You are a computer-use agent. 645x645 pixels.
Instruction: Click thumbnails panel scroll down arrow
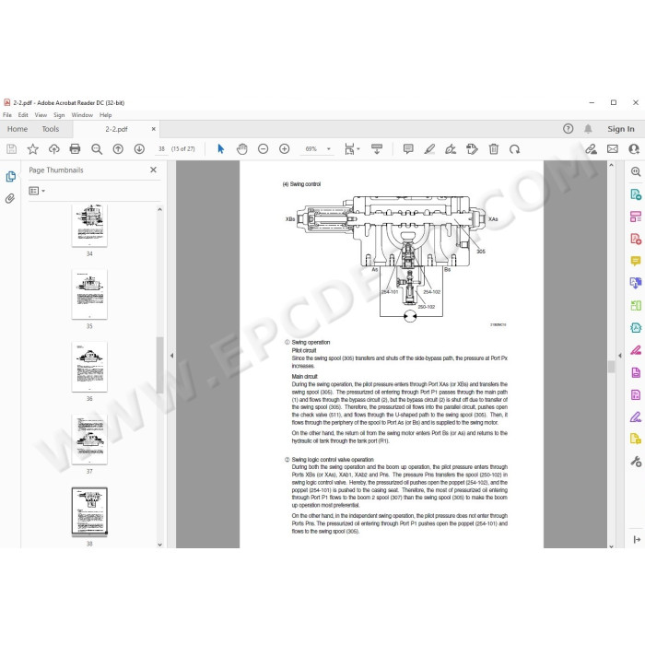tap(160, 545)
